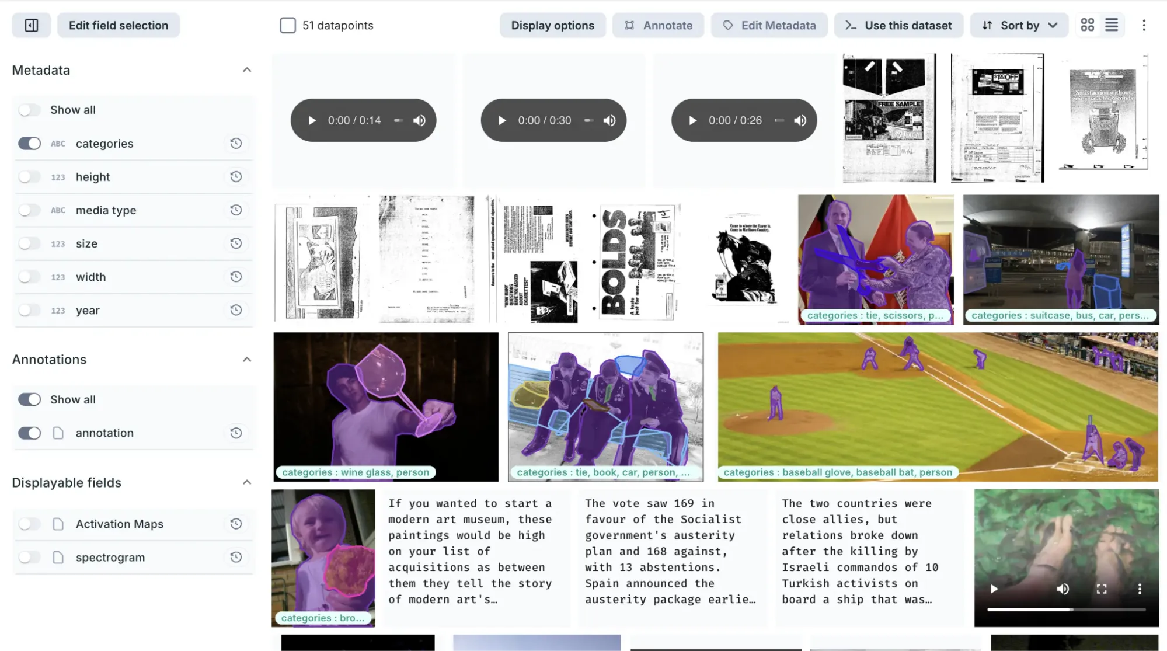Check the 51 datapoints select-all checkbox
Image resolution: width=1167 pixels, height=651 pixels.
[x=288, y=26]
